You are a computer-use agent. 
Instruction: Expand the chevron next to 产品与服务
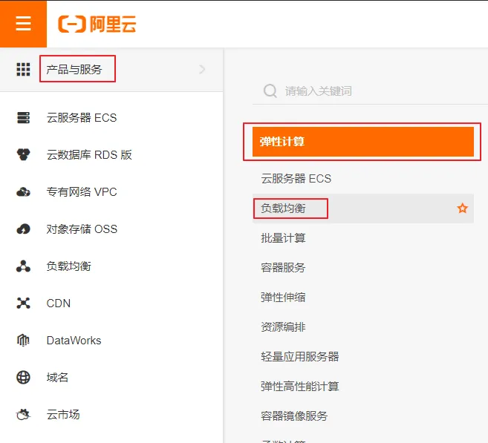202,69
